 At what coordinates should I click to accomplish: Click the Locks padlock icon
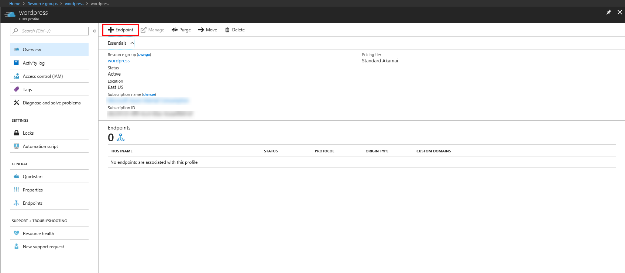[16, 133]
